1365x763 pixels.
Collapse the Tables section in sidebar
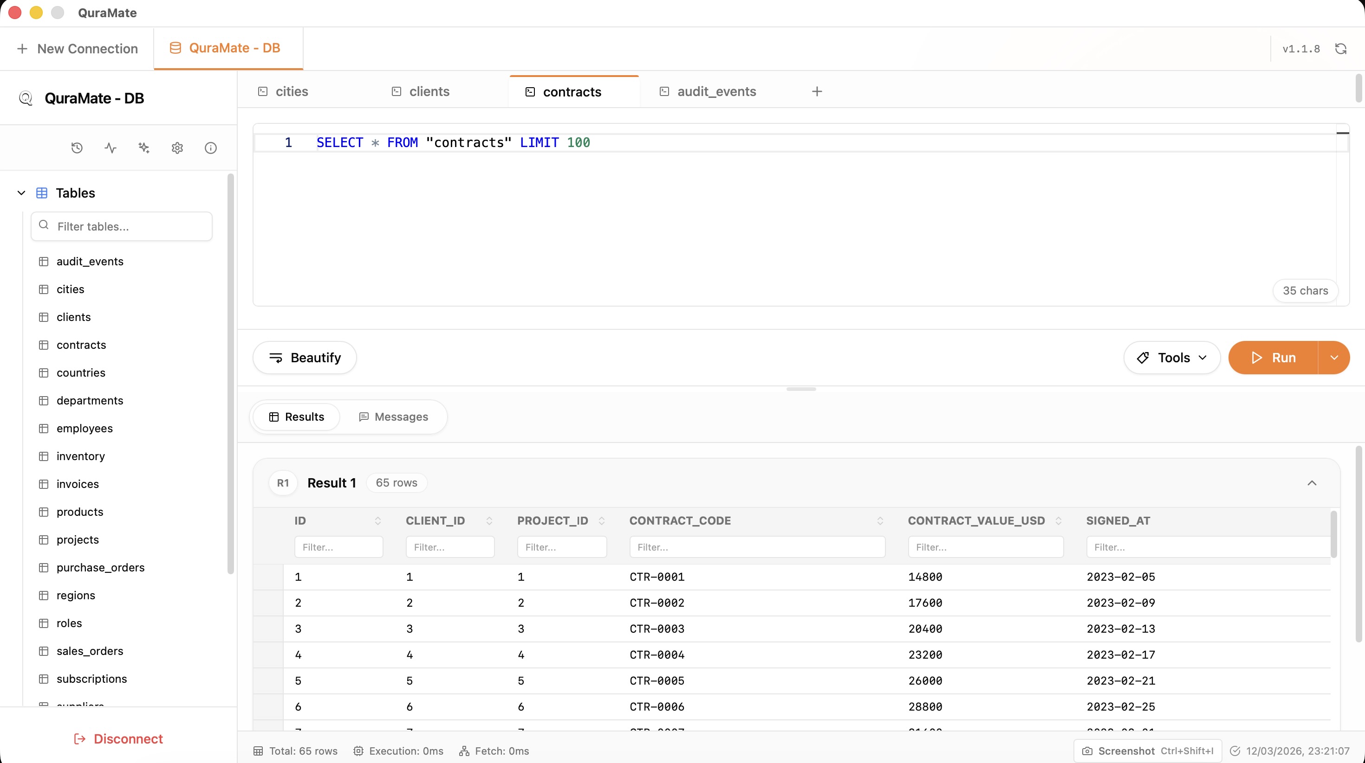pos(21,193)
